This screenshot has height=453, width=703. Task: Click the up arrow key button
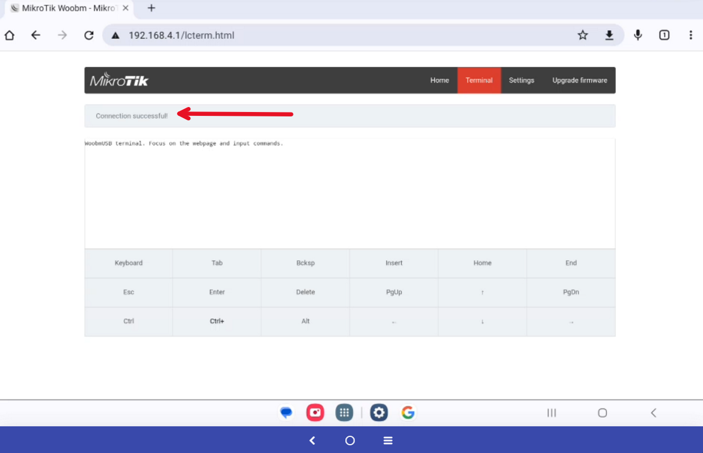click(482, 292)
